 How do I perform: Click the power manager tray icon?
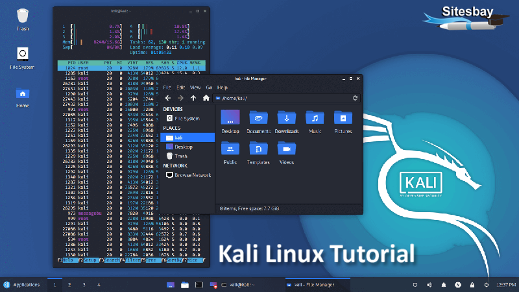click(x=458, y=285)
